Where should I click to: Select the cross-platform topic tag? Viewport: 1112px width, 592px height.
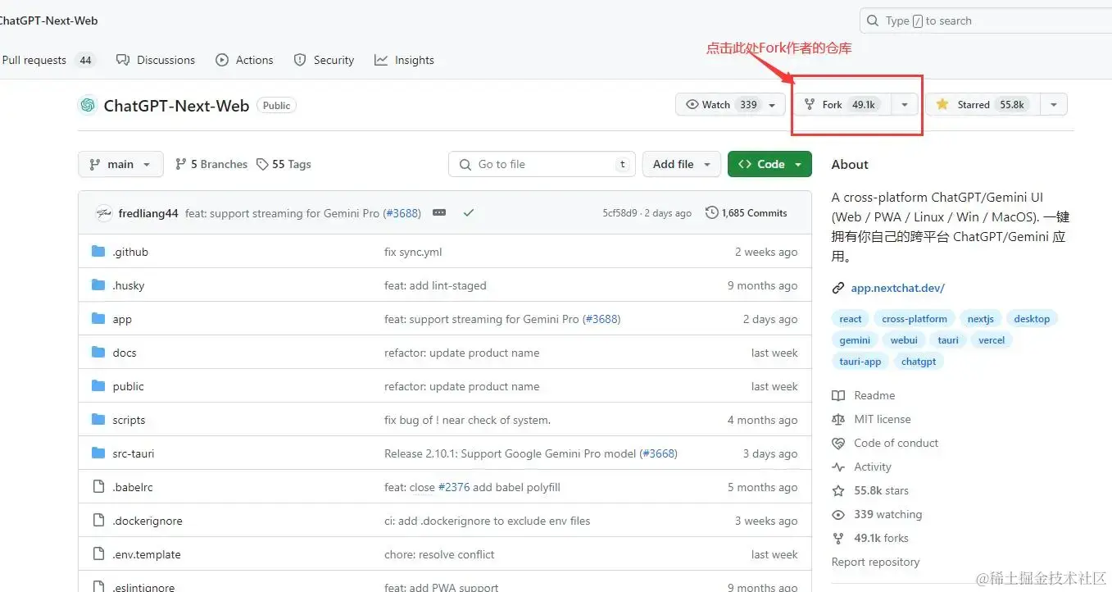915,319
